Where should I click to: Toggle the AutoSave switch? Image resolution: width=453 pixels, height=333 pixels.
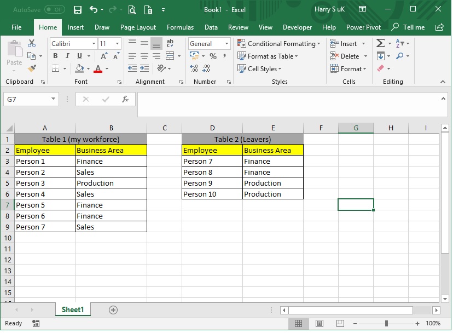[55, 9]
